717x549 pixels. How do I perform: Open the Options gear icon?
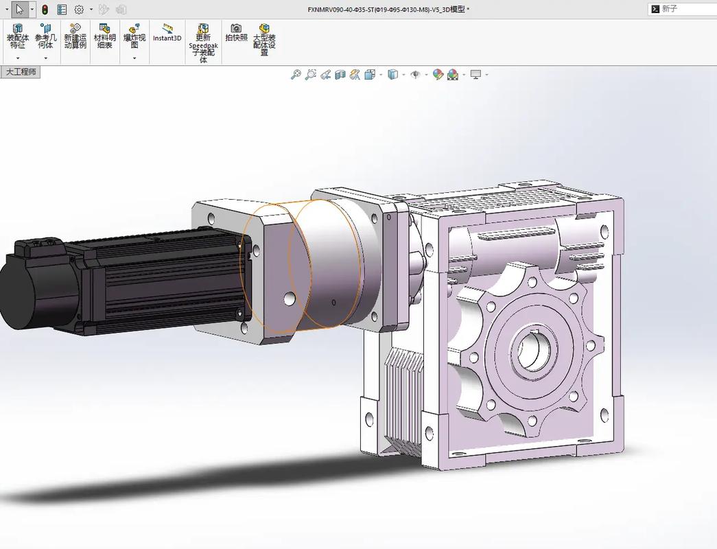point(79,10)
